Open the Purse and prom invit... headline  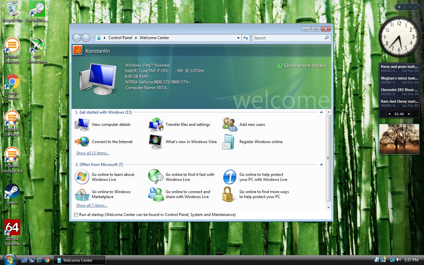399,69
